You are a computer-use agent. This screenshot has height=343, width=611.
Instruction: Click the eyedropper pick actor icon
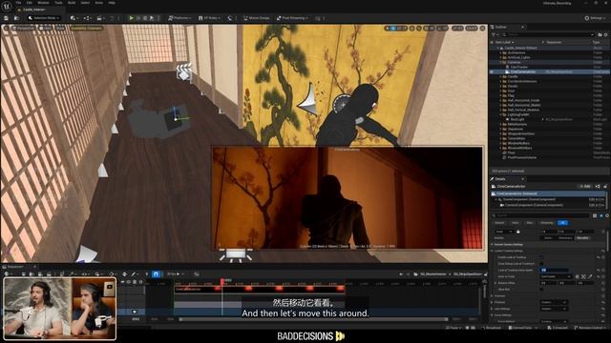pyautogui.click(x=590, y=276)
